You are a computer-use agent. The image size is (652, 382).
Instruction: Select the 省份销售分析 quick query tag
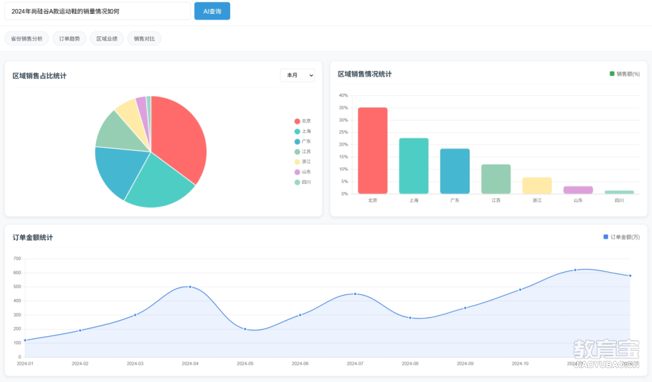tap(26, 37)
